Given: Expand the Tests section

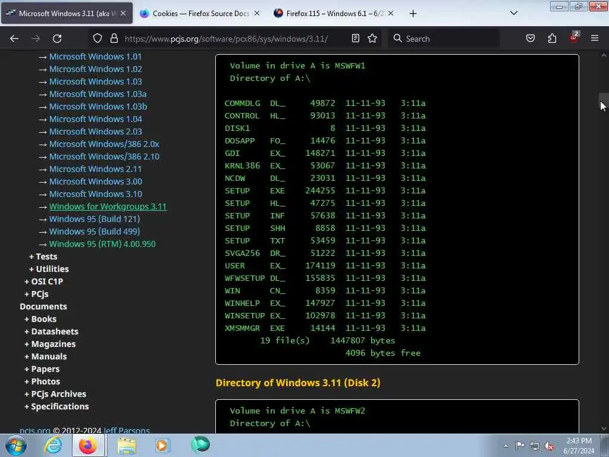Looking at the screenshot, I should coord(43,256).
